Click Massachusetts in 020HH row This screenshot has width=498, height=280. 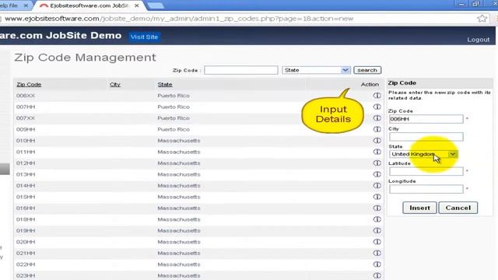[x=179, y=242]
